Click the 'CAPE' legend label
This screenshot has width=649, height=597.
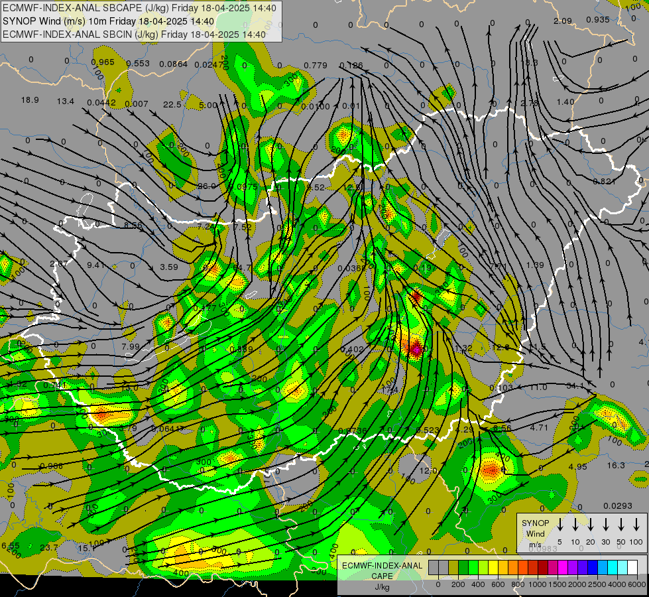point(382,576)
